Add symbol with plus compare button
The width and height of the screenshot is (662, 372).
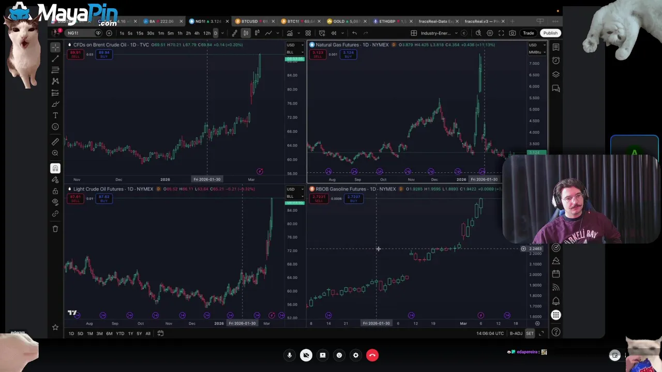pyautogui.click(x=109, y=33)
